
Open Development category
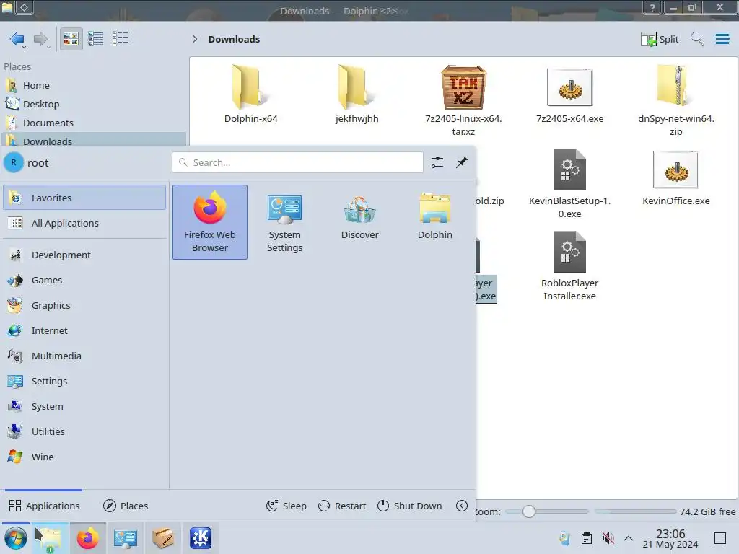click(x=84, y=255)
